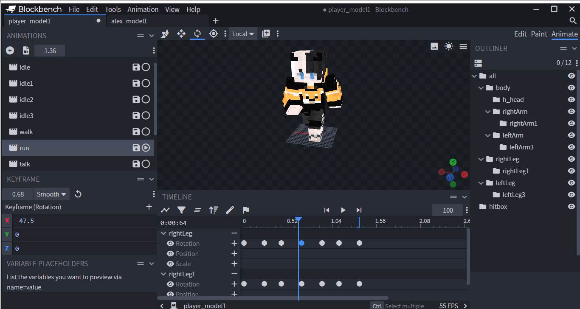
Task: Switch to the alex_model1 tab
Action: pyautogui.click(x=129, y=21)
